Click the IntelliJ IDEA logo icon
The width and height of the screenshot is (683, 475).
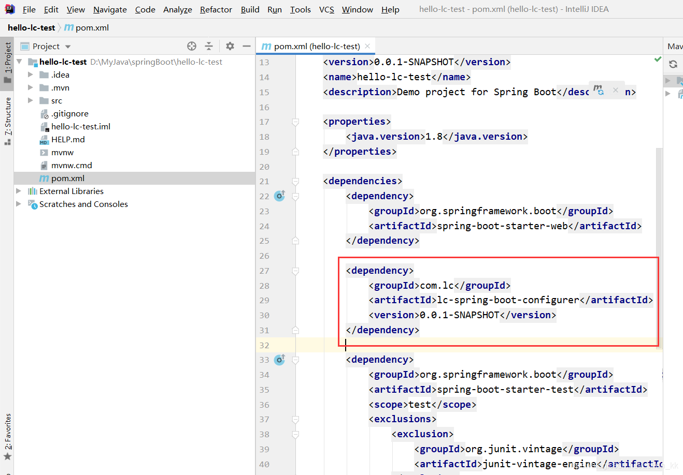click(x=10, y=9)
